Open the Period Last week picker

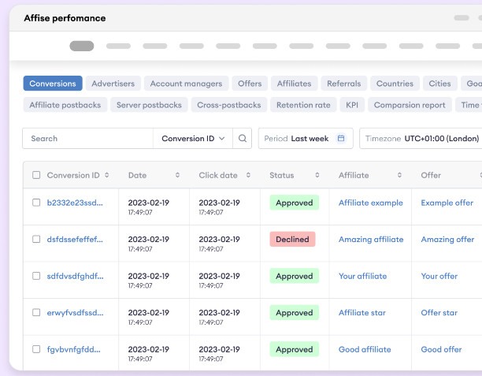(x=306, y=139)
